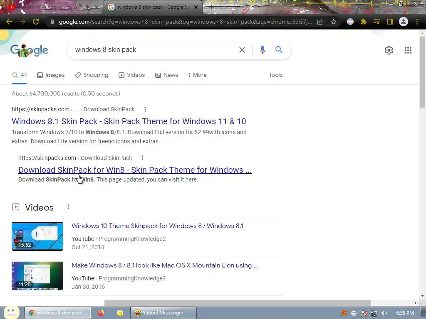
Task: Click the forward navigation arrow
Action: click(22, 22)
